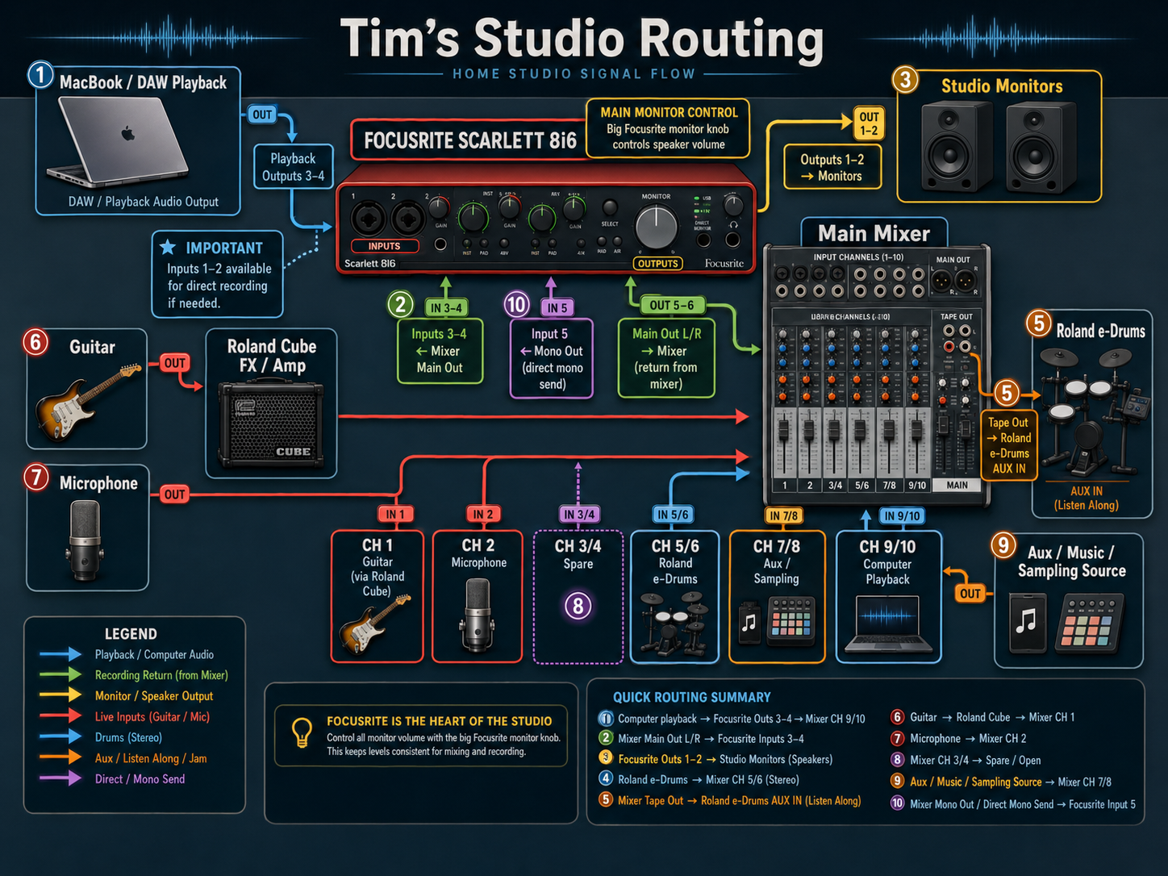Click the blue OUT badge beside the MacBook
The width and height of the screenshot is (1168, 876).
click(262, 115)
